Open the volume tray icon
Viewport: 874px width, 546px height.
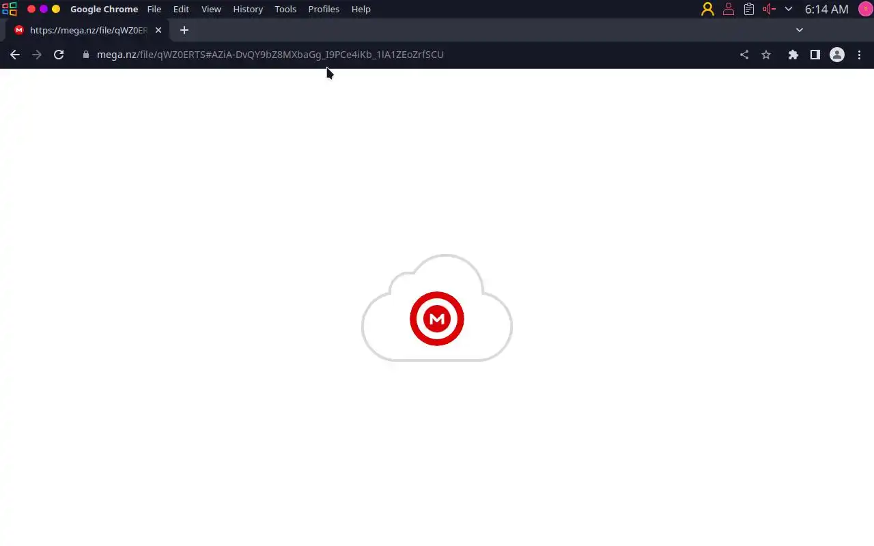[x=770, y=9]
